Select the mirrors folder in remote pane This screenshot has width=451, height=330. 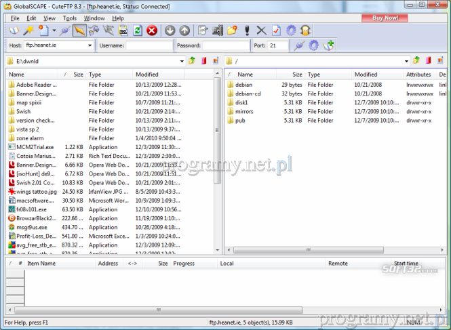(x=246, y=111)
